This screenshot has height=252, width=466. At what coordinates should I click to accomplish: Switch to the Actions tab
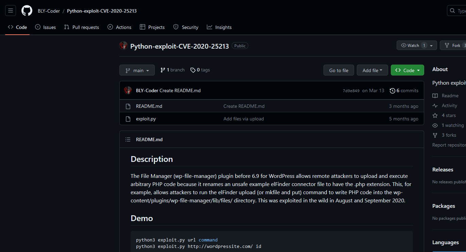coord(119,27)
